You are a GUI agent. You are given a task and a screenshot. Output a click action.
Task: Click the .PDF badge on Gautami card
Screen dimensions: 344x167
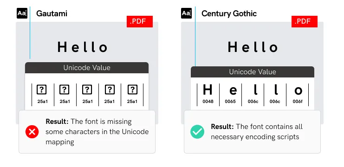point(140,21)
